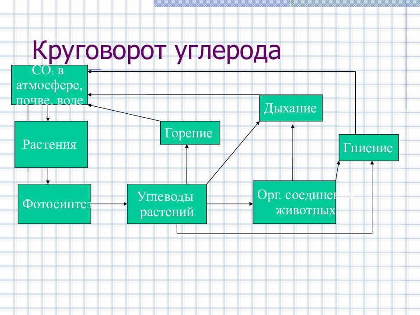Click the arrow from Фотосинтез to Углеводы растений
The width and height of the screenshot is (420, 315).
[x=109, y=204]
